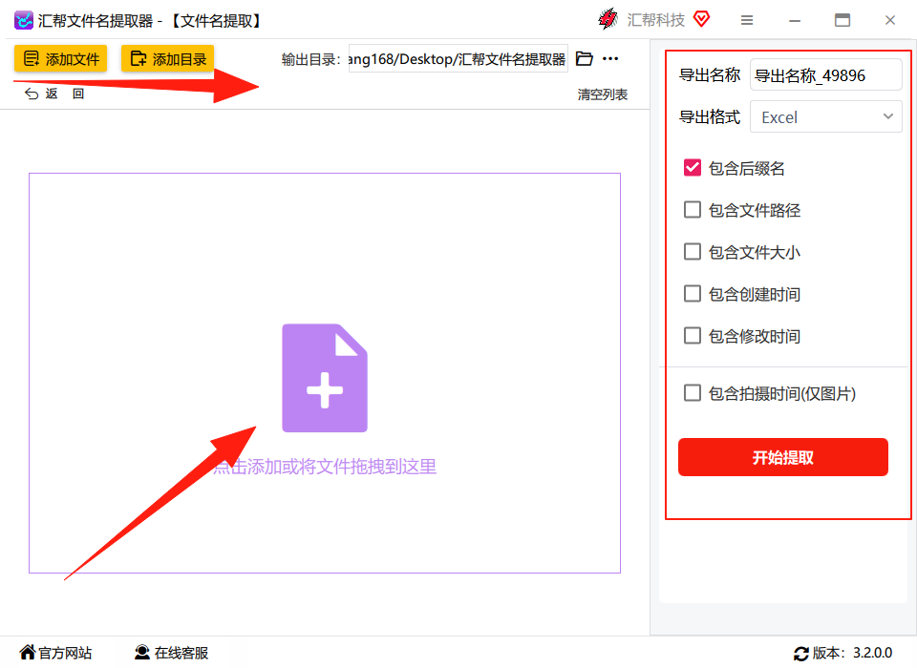Click the hamburger menu icon
The image size is (917, 668).
747,20
